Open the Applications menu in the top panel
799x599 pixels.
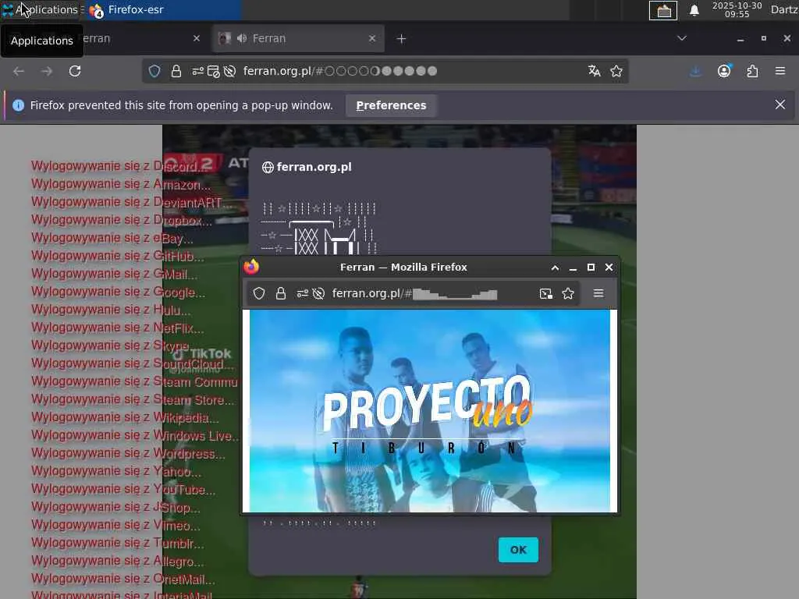point(41,9)
